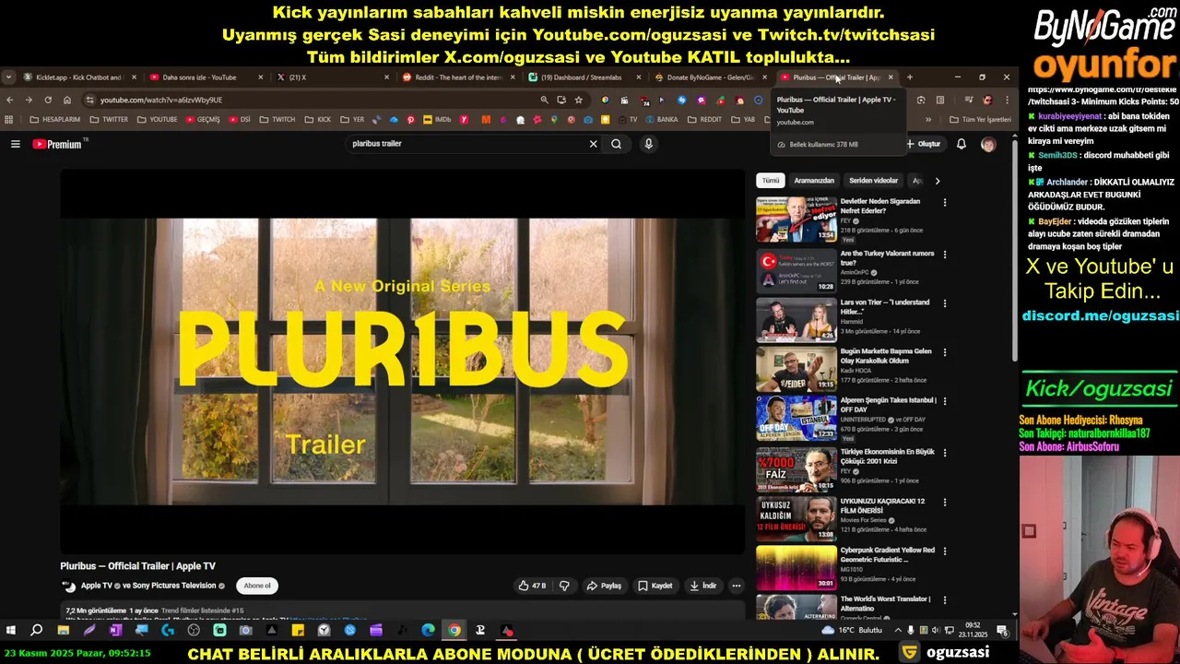Open more actions menu under video
Screen dimensions: 1180x664
click(736, 586)
